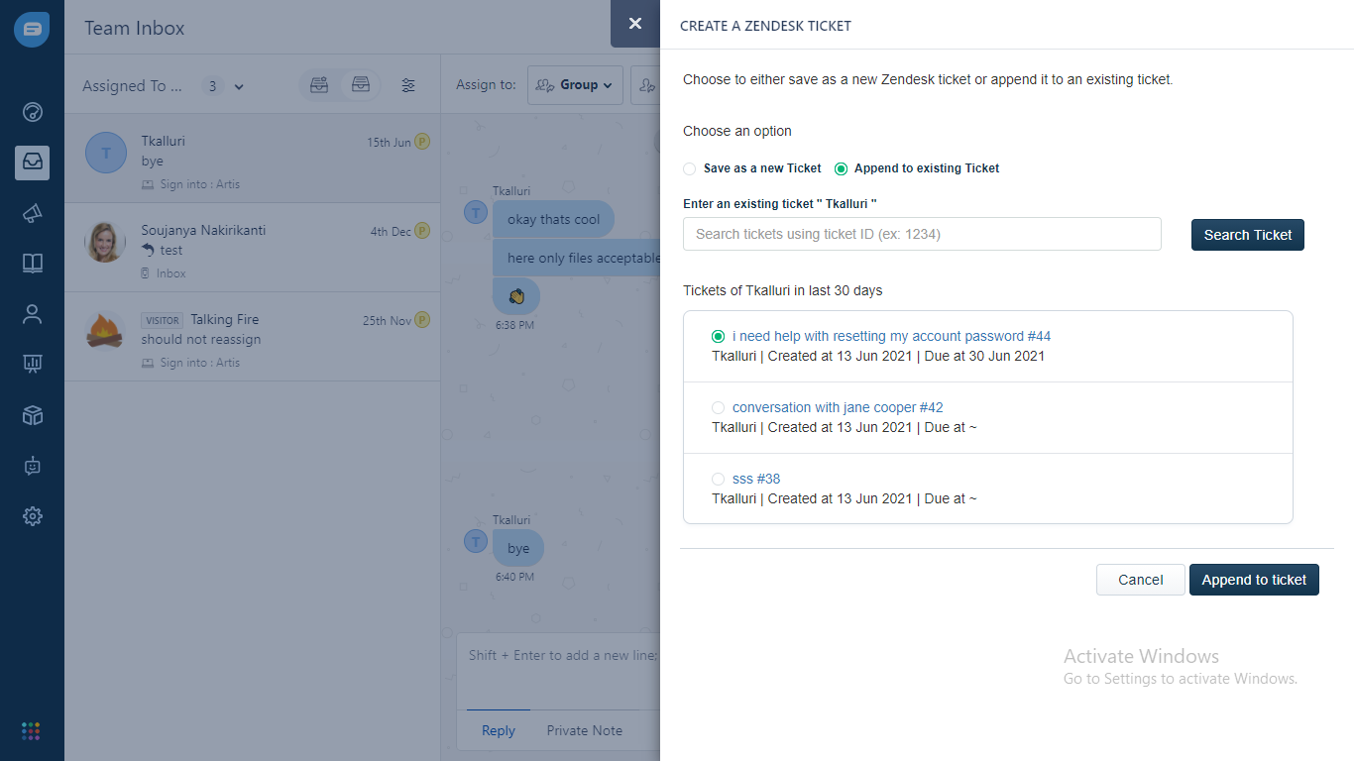Open the contacts person icon

[x=32, y=314]
